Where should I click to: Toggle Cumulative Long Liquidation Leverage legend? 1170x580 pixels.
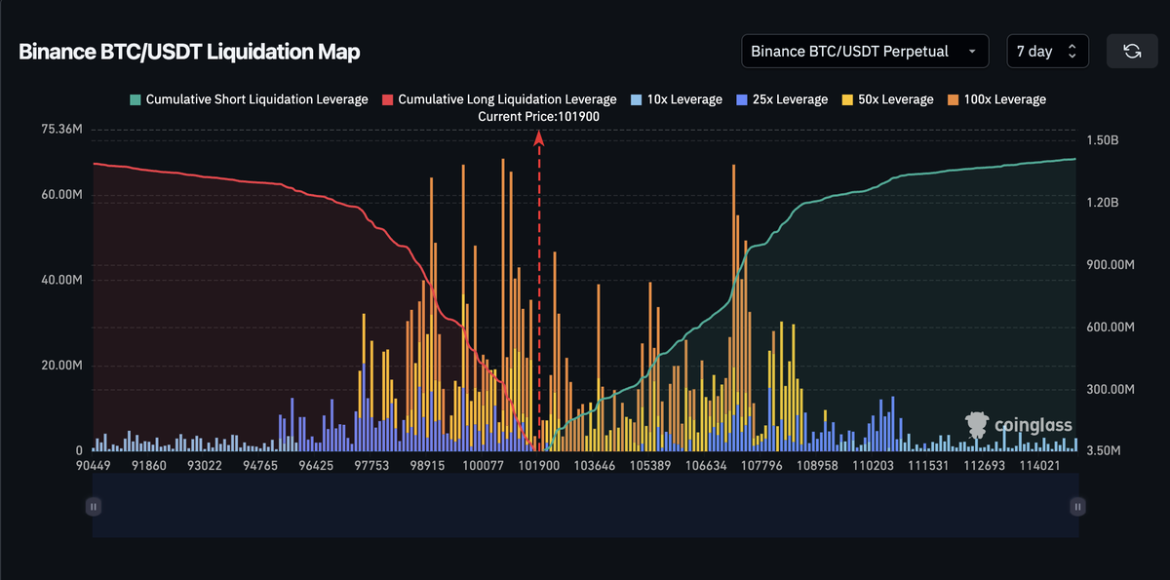click(499, 99)
